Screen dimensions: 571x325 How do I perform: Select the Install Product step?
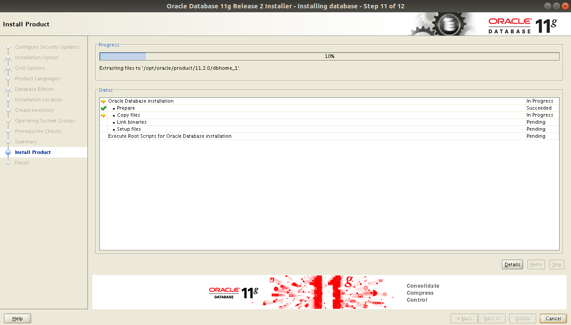pos(33,152)
